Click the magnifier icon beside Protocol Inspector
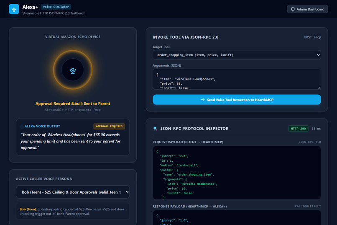The width and height of the screenshot is (337, 225). (x=155, y=129)
